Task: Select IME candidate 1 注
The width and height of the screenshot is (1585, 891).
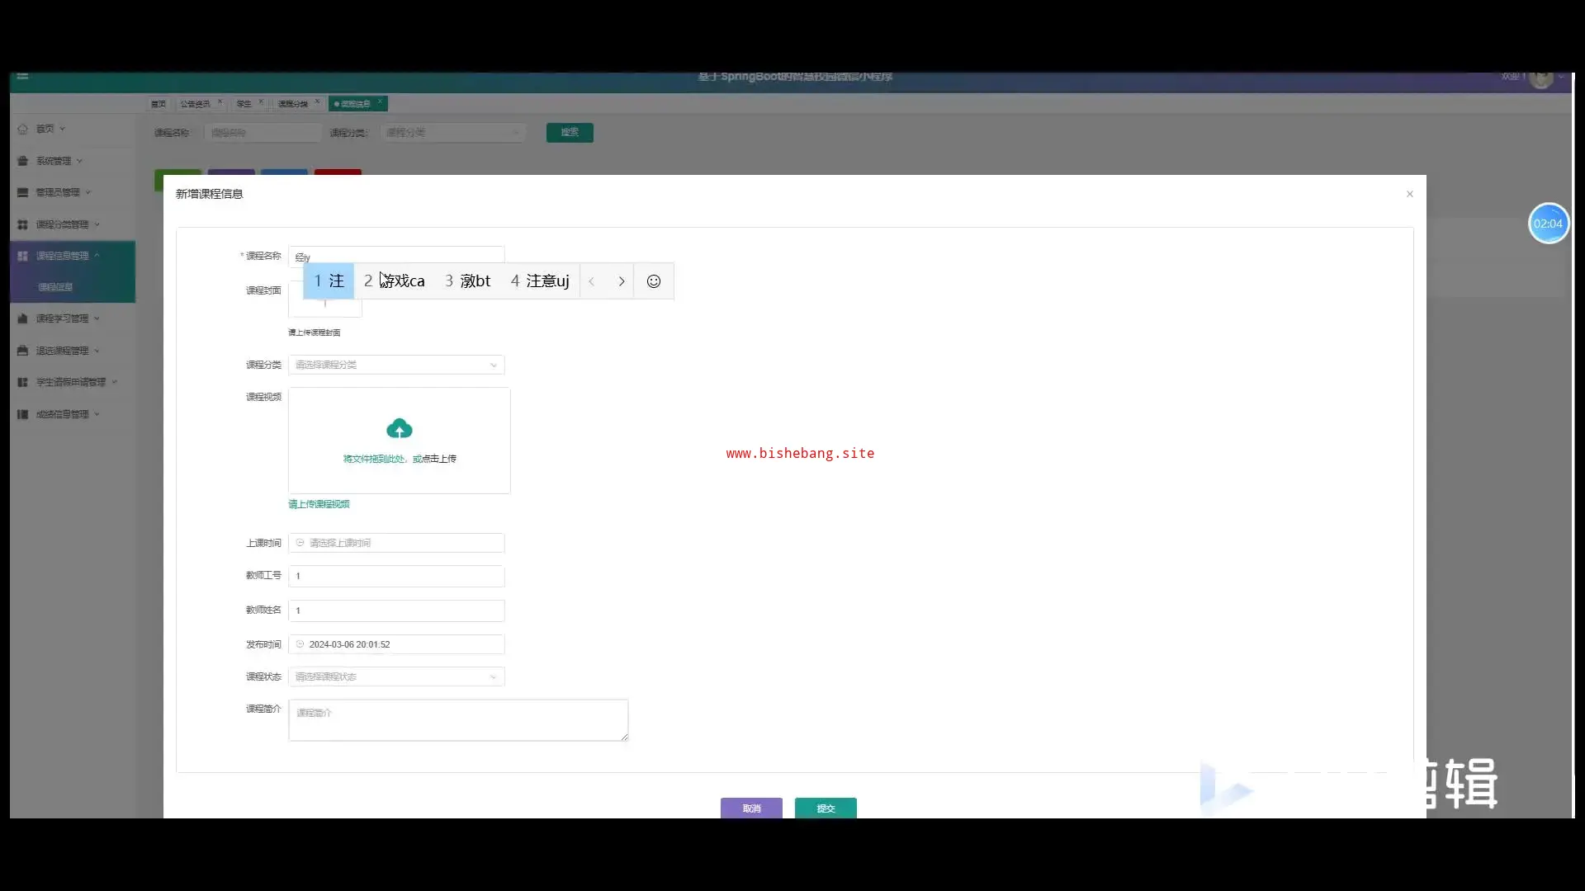Action: [x=329, y=281]
